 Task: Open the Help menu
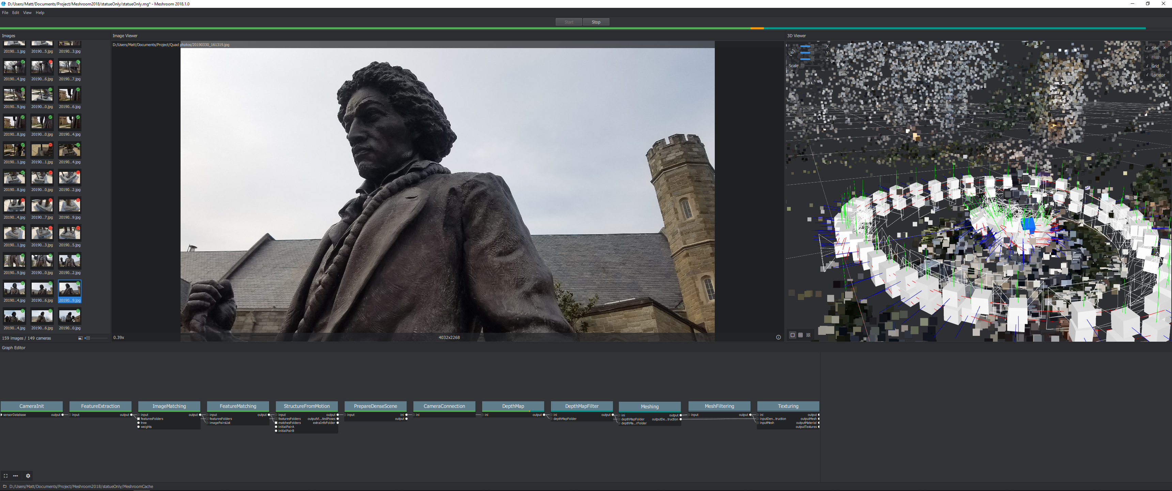coord(40,13)
